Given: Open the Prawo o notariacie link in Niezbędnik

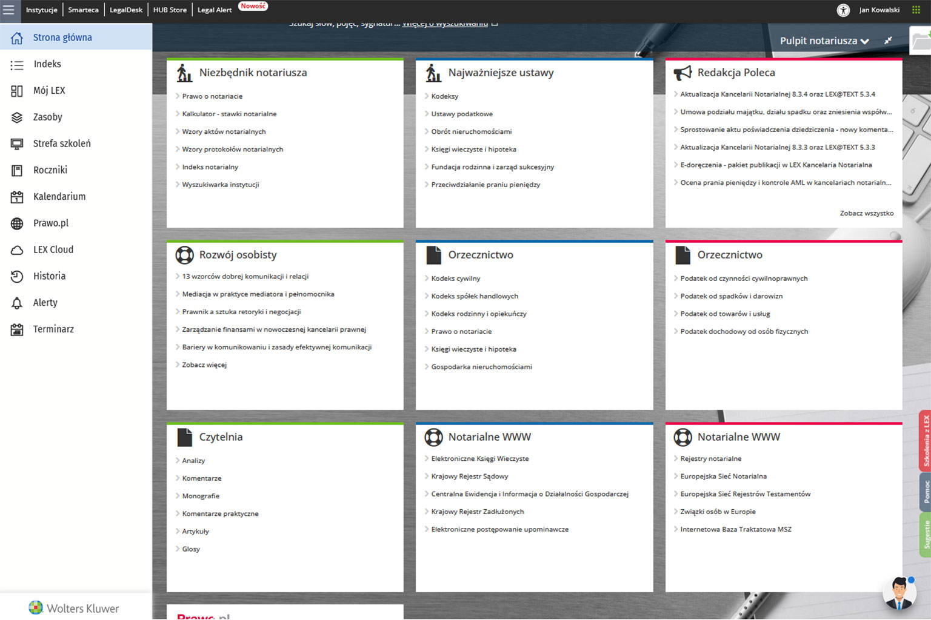Looking at the screenshot, I should coord(212,96).
